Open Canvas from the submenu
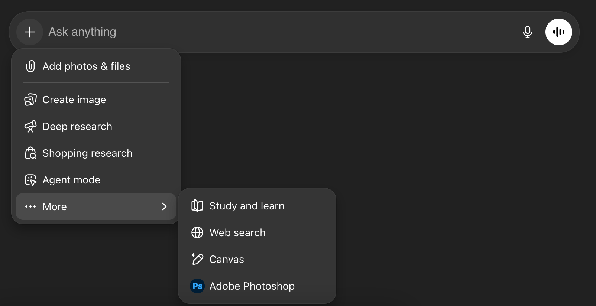Image resolution: width=596 pixels, height=306 pixels. (227, 259)
